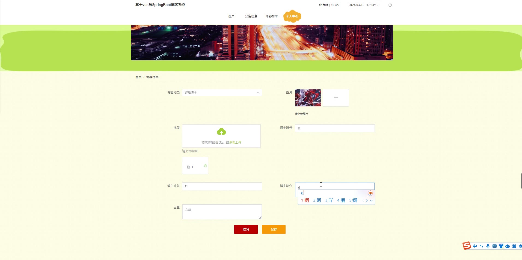
Task: Click the Sogou mascot icon in candidate box
Action: [x=370, y=193]
